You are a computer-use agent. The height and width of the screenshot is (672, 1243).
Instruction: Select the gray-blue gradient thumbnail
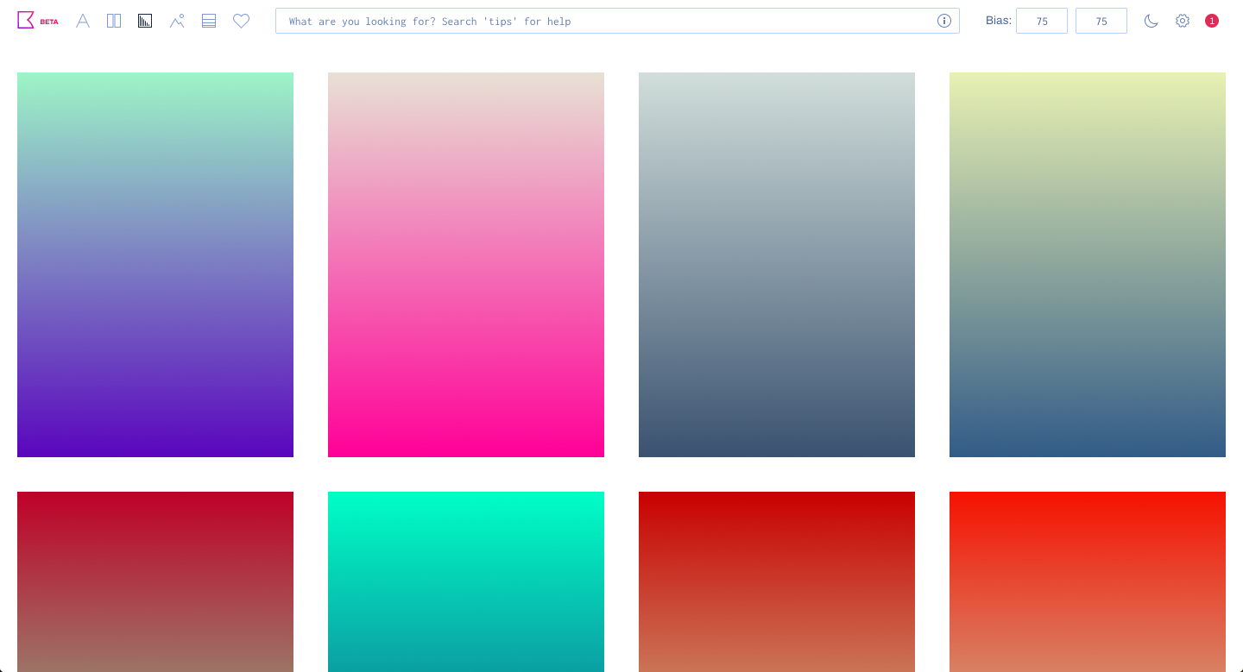[777, 264]
